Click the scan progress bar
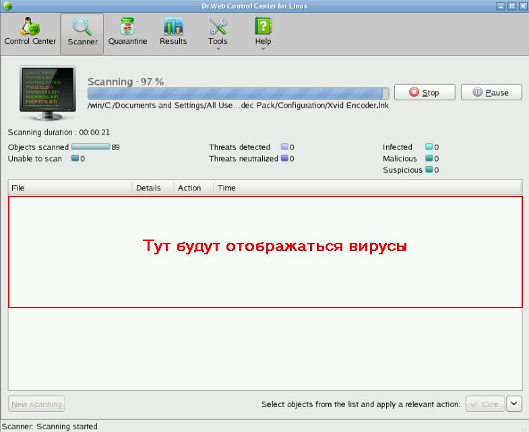 pyautogui.click(x=238, y=94)
